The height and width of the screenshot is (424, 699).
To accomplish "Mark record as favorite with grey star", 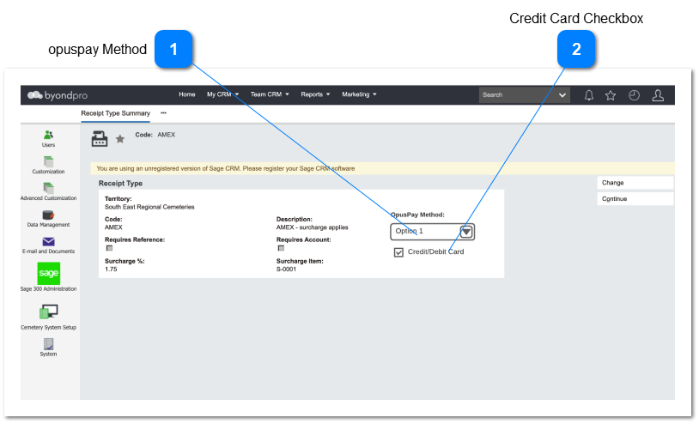I will [x=120, y=139].
